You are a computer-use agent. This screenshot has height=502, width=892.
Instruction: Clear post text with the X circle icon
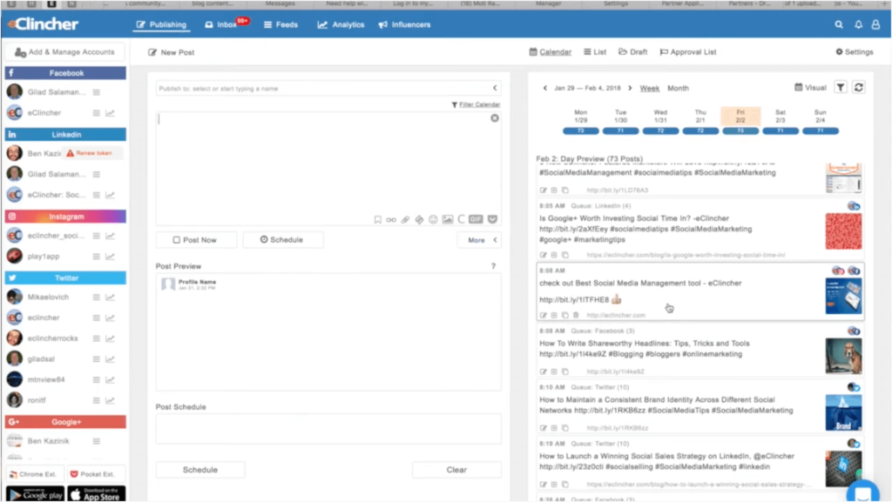(495, 118)
